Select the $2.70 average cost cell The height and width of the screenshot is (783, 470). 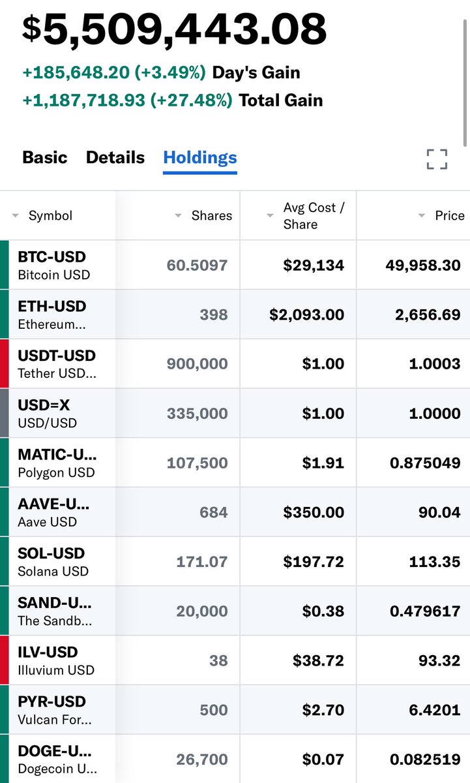298,710
